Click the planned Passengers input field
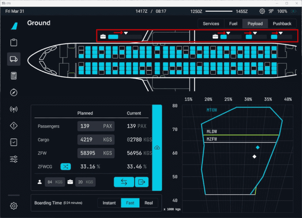 click(x=96, y=126)
